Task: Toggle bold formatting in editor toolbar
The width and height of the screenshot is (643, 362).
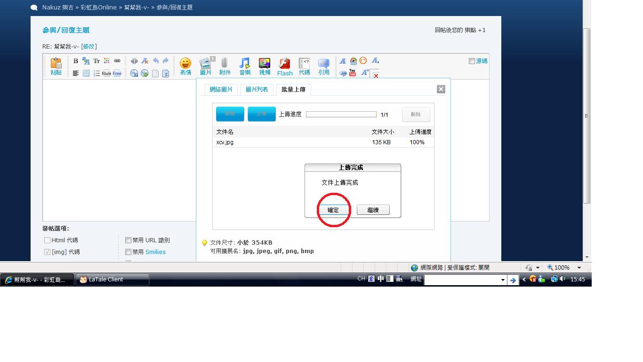Action: 75,61
